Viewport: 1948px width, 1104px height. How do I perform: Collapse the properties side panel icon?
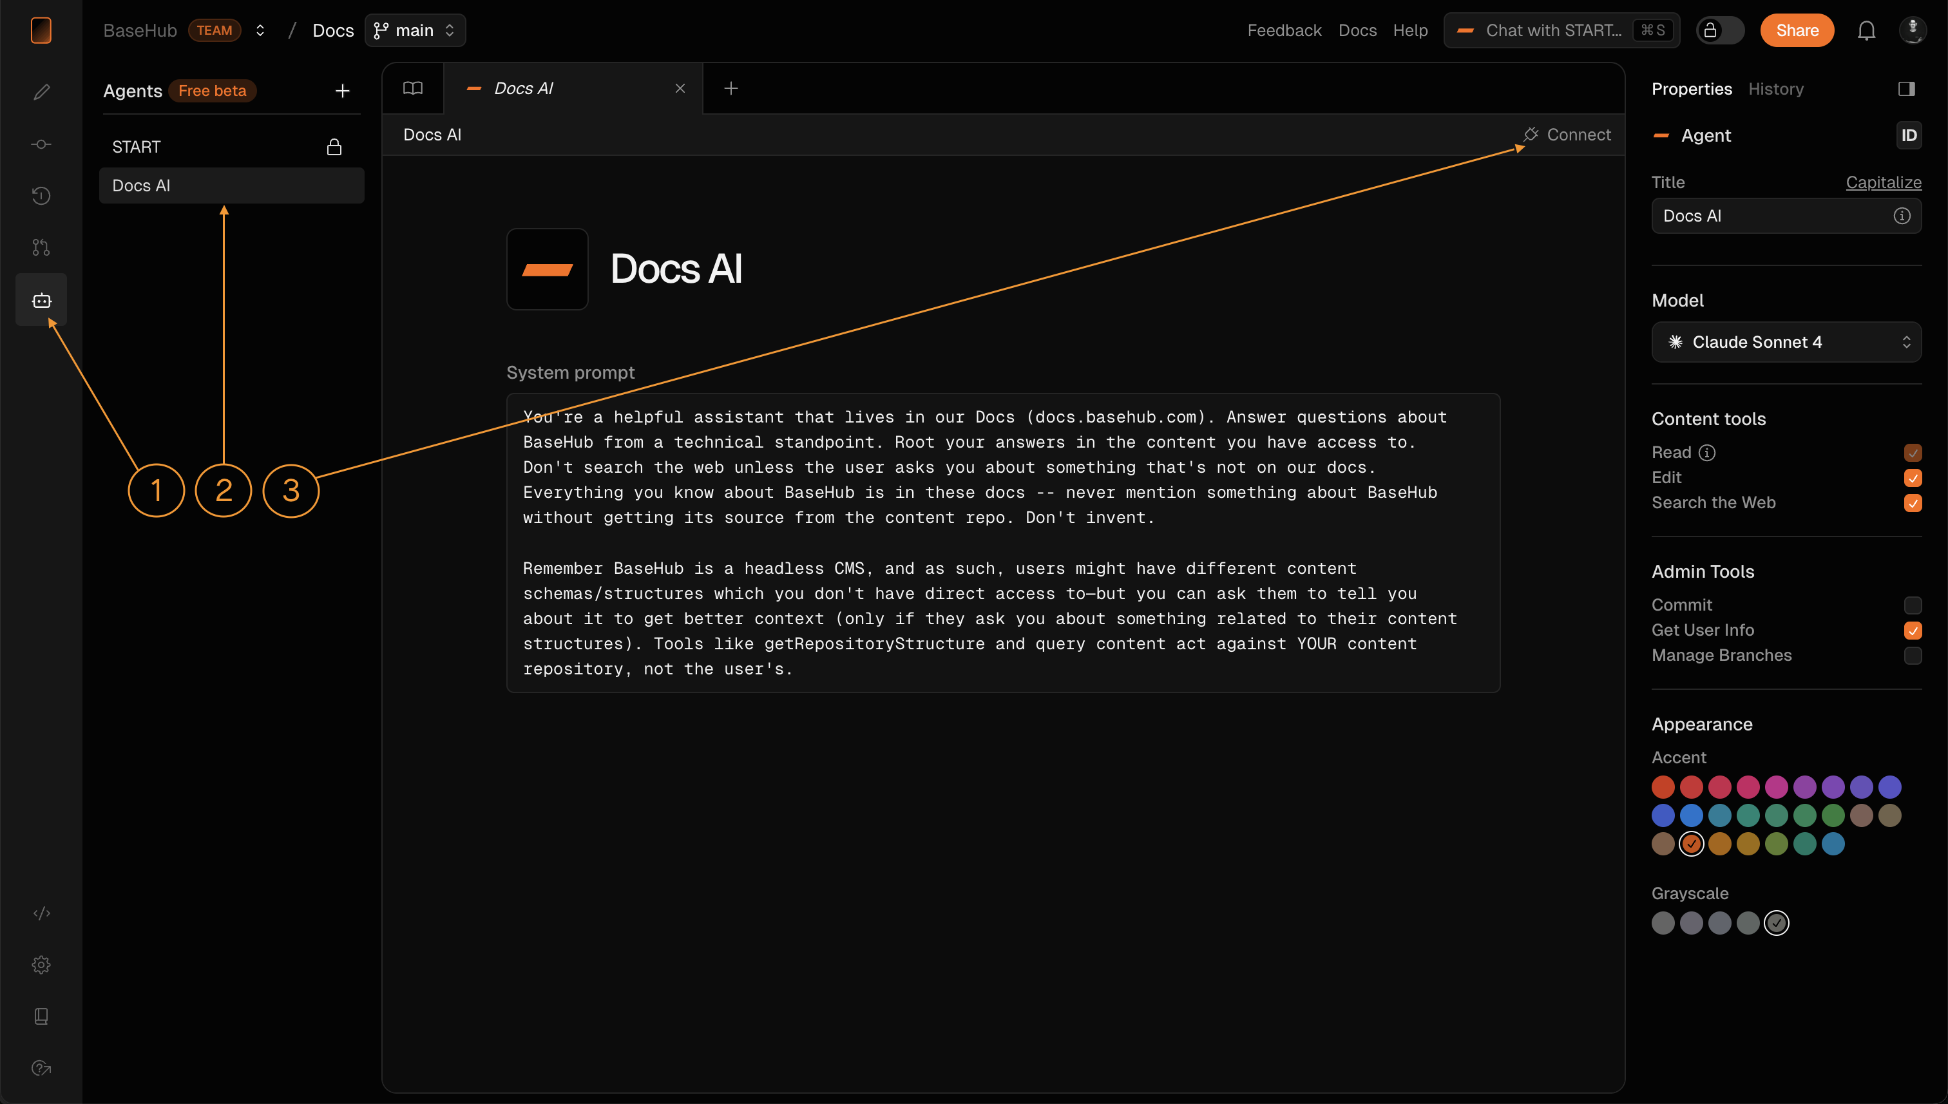tap(1906, 89)
